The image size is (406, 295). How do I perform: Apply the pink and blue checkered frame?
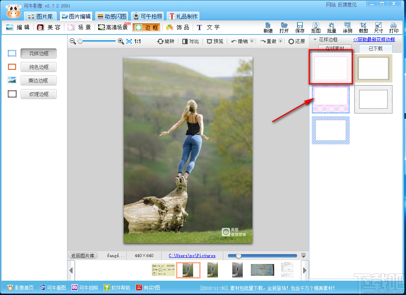tap(331, 99)
